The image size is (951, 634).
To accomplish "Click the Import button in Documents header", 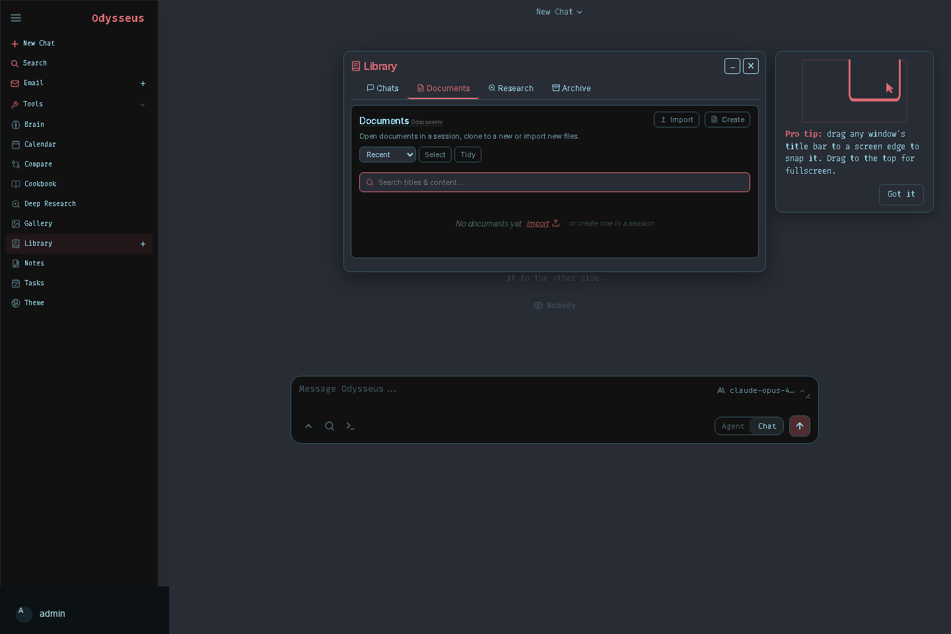I will [676, 120].
